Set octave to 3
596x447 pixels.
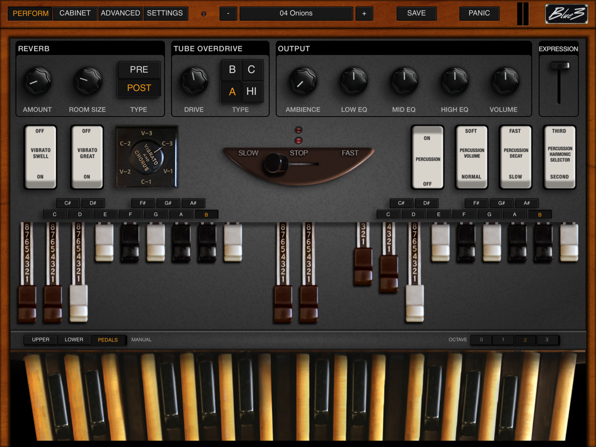click(x=547, y=340)
